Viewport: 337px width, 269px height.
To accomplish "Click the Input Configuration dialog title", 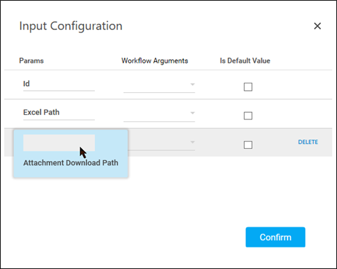I will pyautogui.click(x=71, y=26).
